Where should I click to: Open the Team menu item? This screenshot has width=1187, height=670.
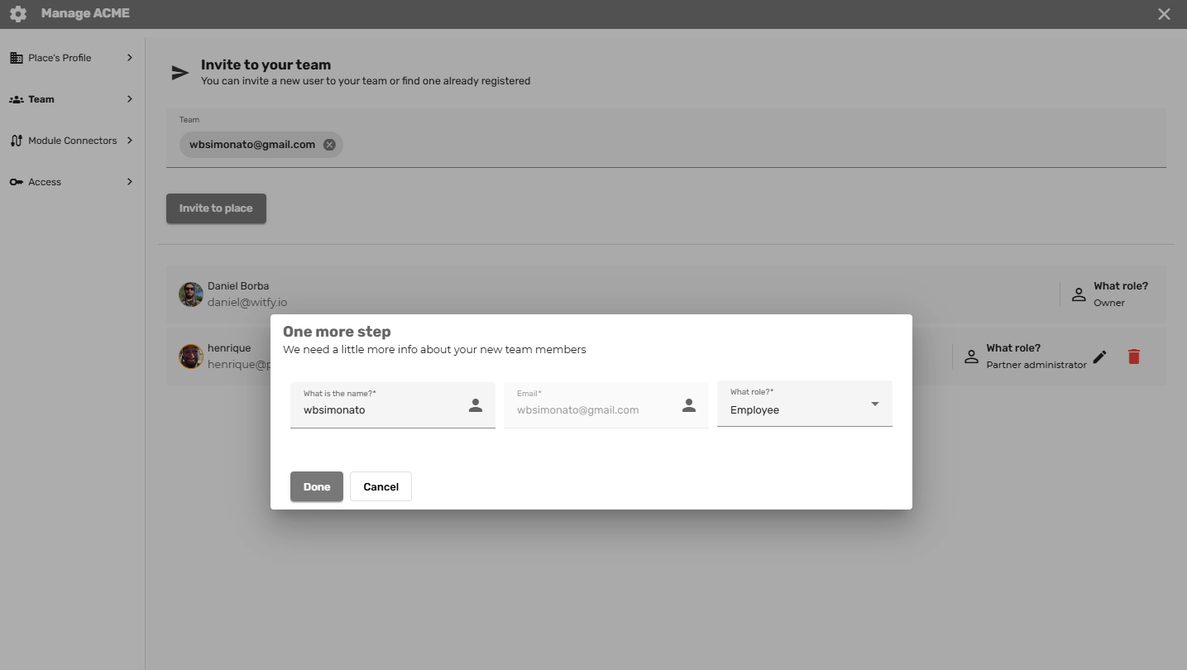point(41,99)
